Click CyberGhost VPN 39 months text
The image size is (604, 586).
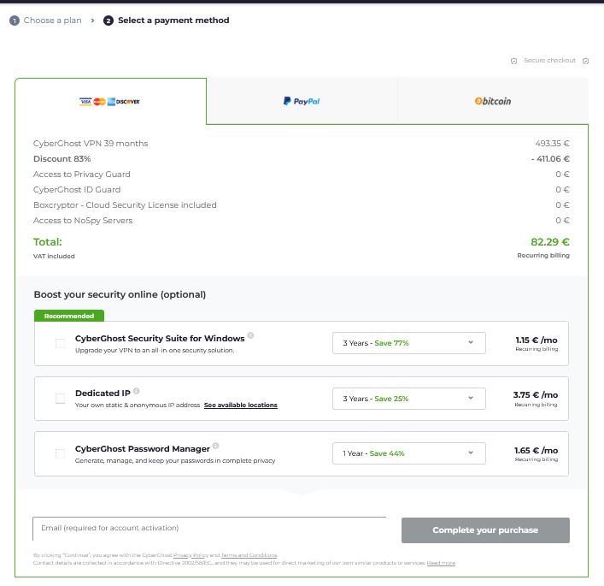coord(91,144)
